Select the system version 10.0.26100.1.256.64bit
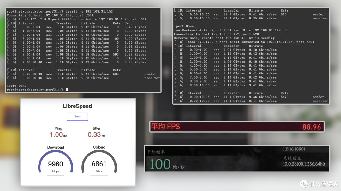 (304, 164)
